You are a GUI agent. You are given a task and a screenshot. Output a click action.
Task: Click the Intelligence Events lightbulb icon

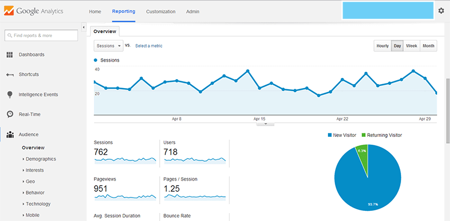click(10, 95)
